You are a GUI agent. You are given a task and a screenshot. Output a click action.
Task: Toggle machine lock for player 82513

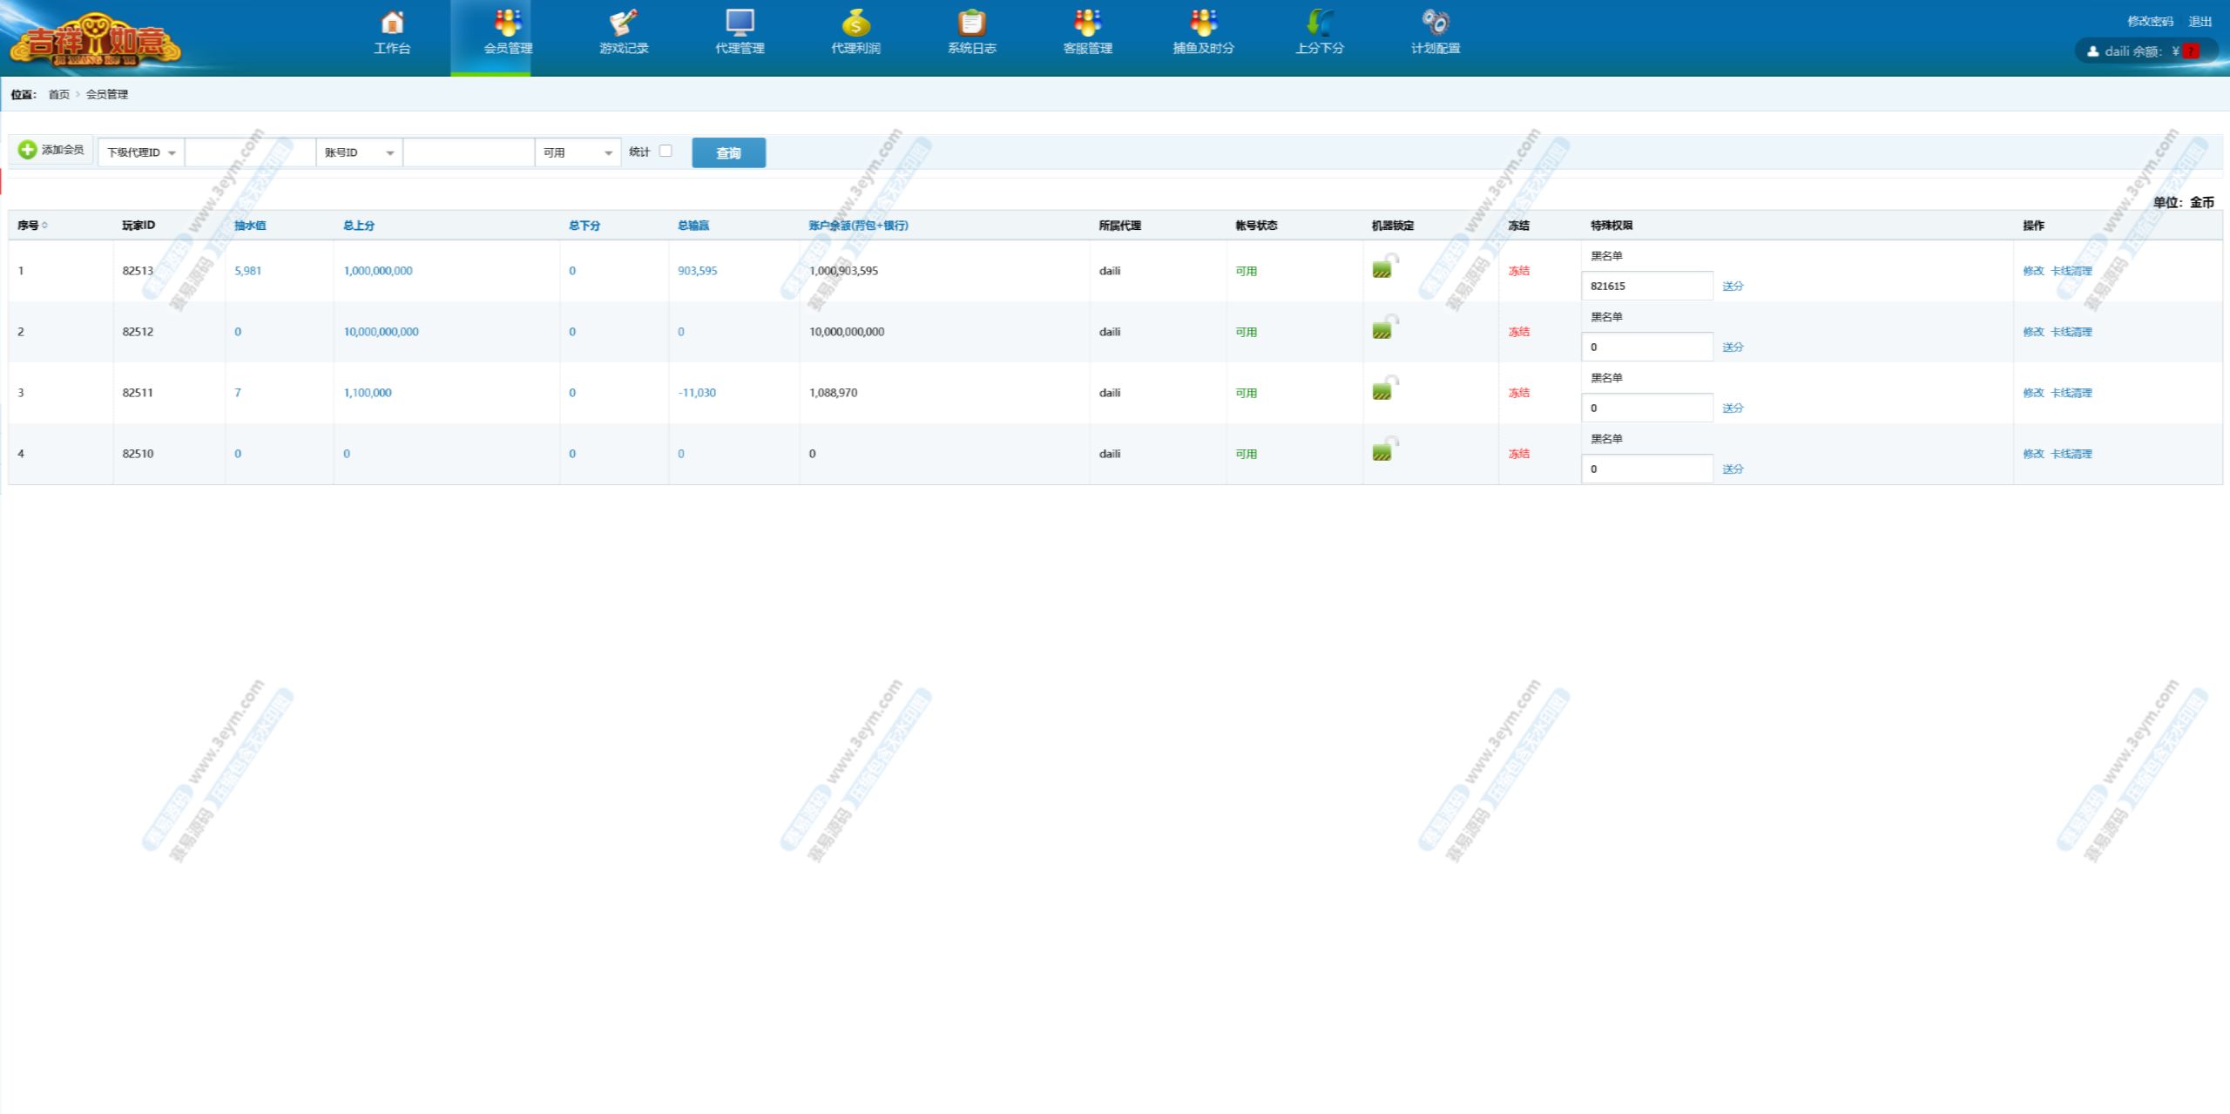(1383, 267)
